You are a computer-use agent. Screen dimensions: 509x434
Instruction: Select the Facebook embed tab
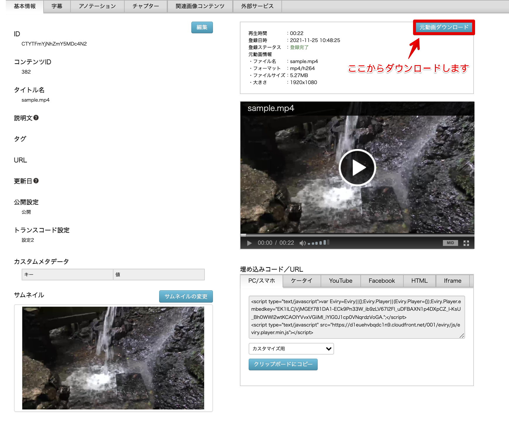point(382,281)
